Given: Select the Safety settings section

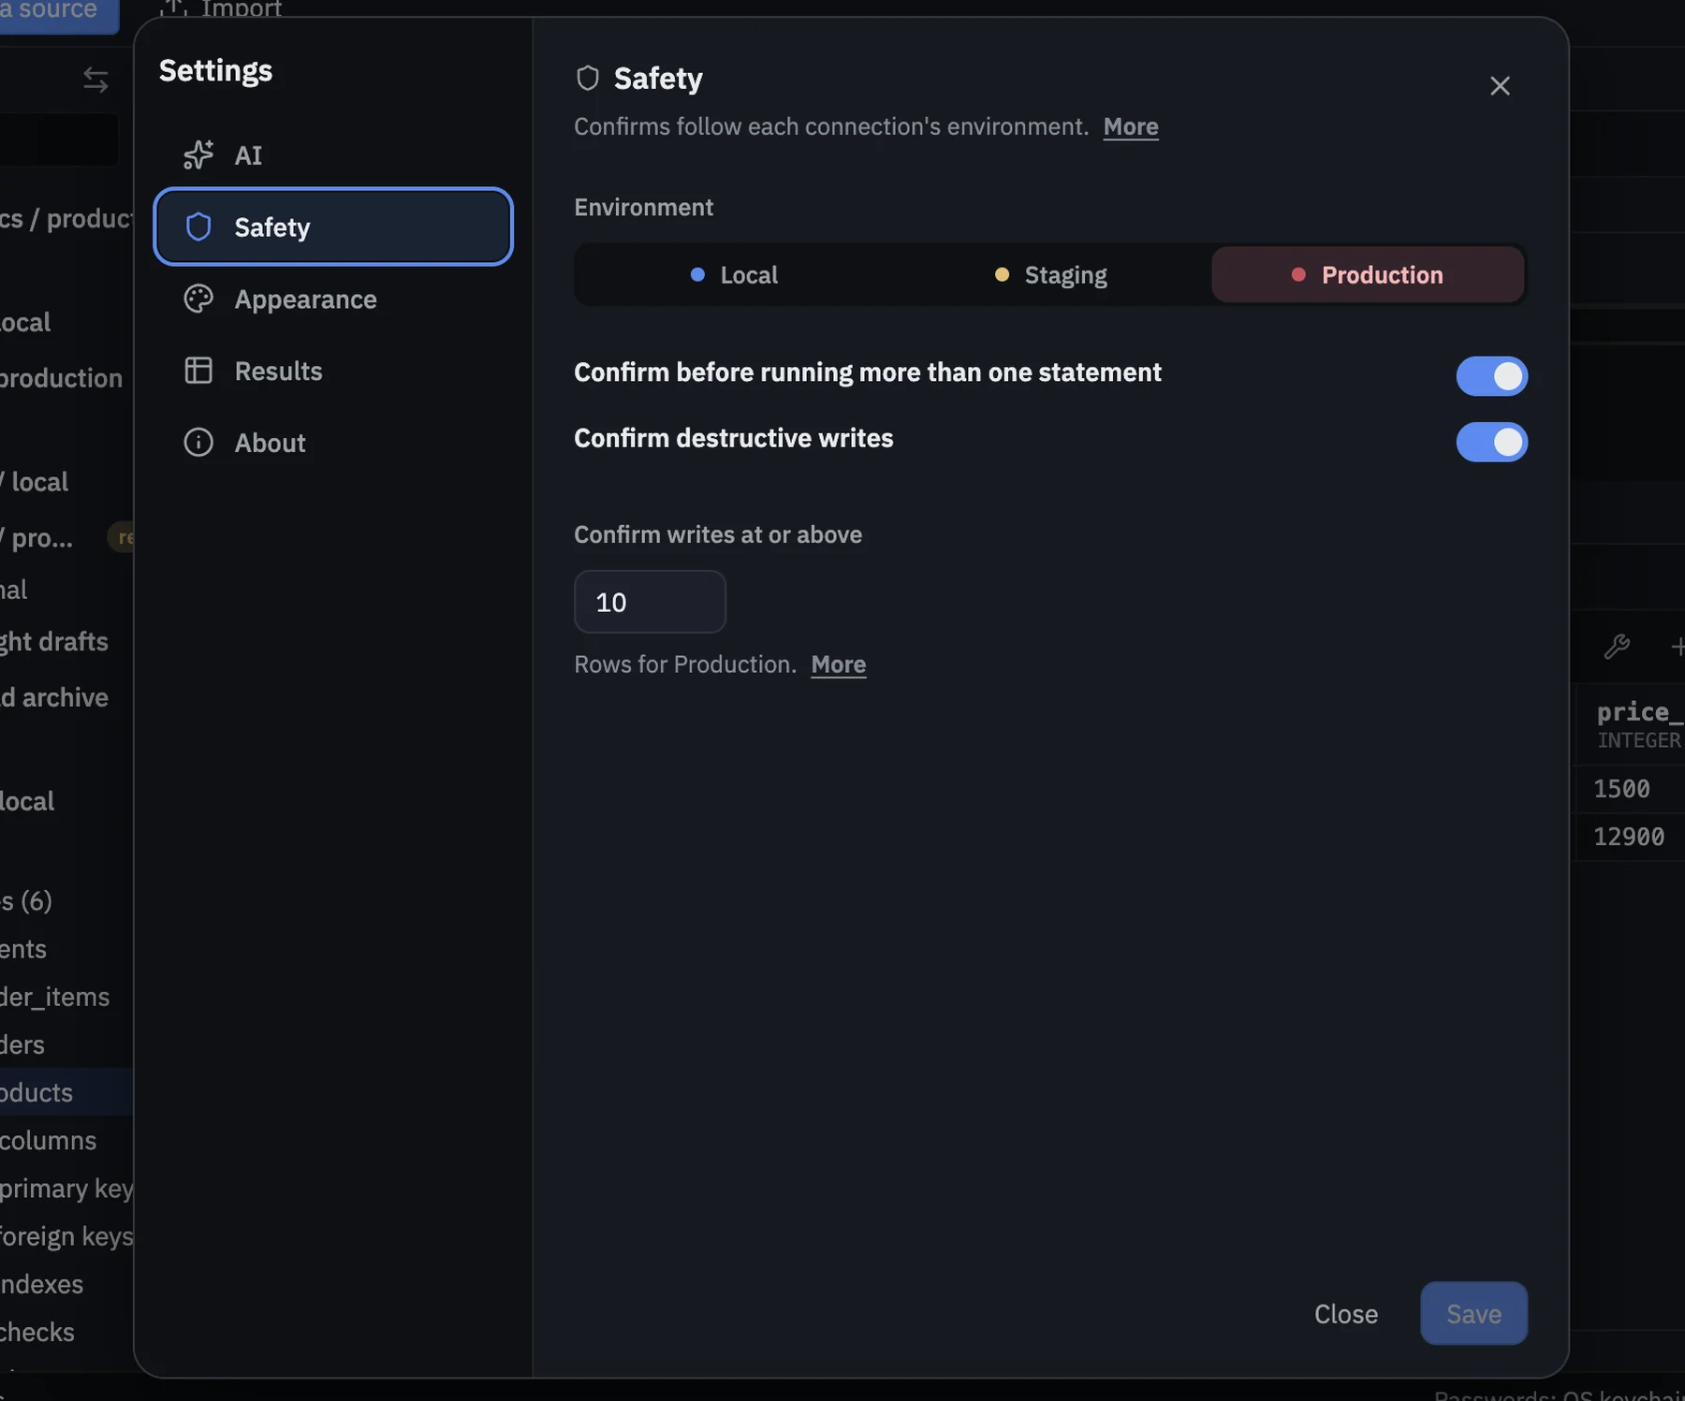Looking at the screenshot, I should [332, 226].
